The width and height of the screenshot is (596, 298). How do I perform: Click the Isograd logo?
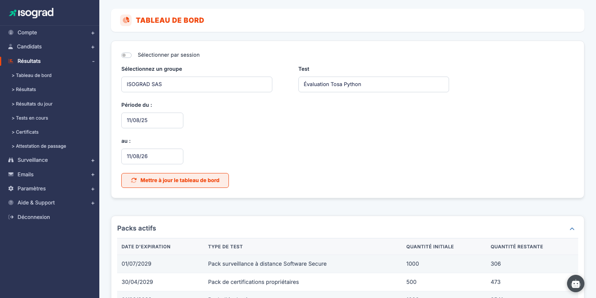click(x=31, y=13)
